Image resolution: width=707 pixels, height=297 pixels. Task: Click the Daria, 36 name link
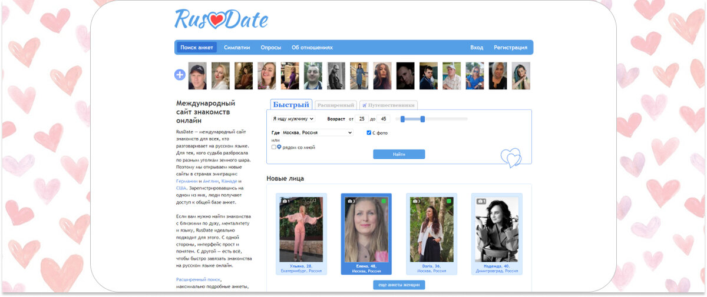tap(431, 266)
